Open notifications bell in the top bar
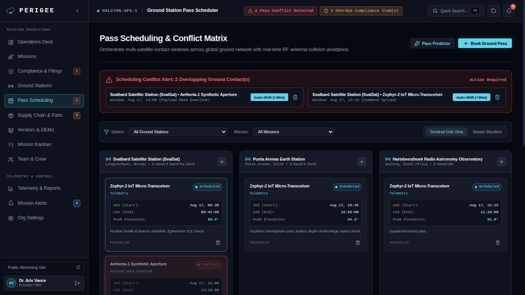Viewport: 525px width, 295px height. (509, 11)
